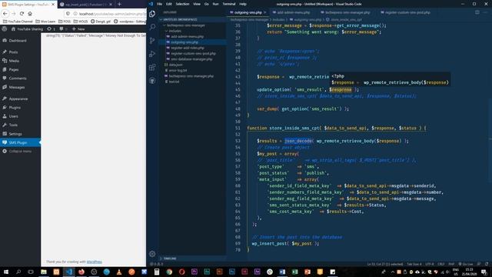Open the comments bubble in the admin bar
The width and height of the screenshot is (492, 277).
tap(63, 29)
